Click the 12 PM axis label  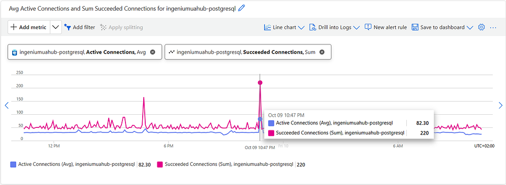tap(54, 146)
